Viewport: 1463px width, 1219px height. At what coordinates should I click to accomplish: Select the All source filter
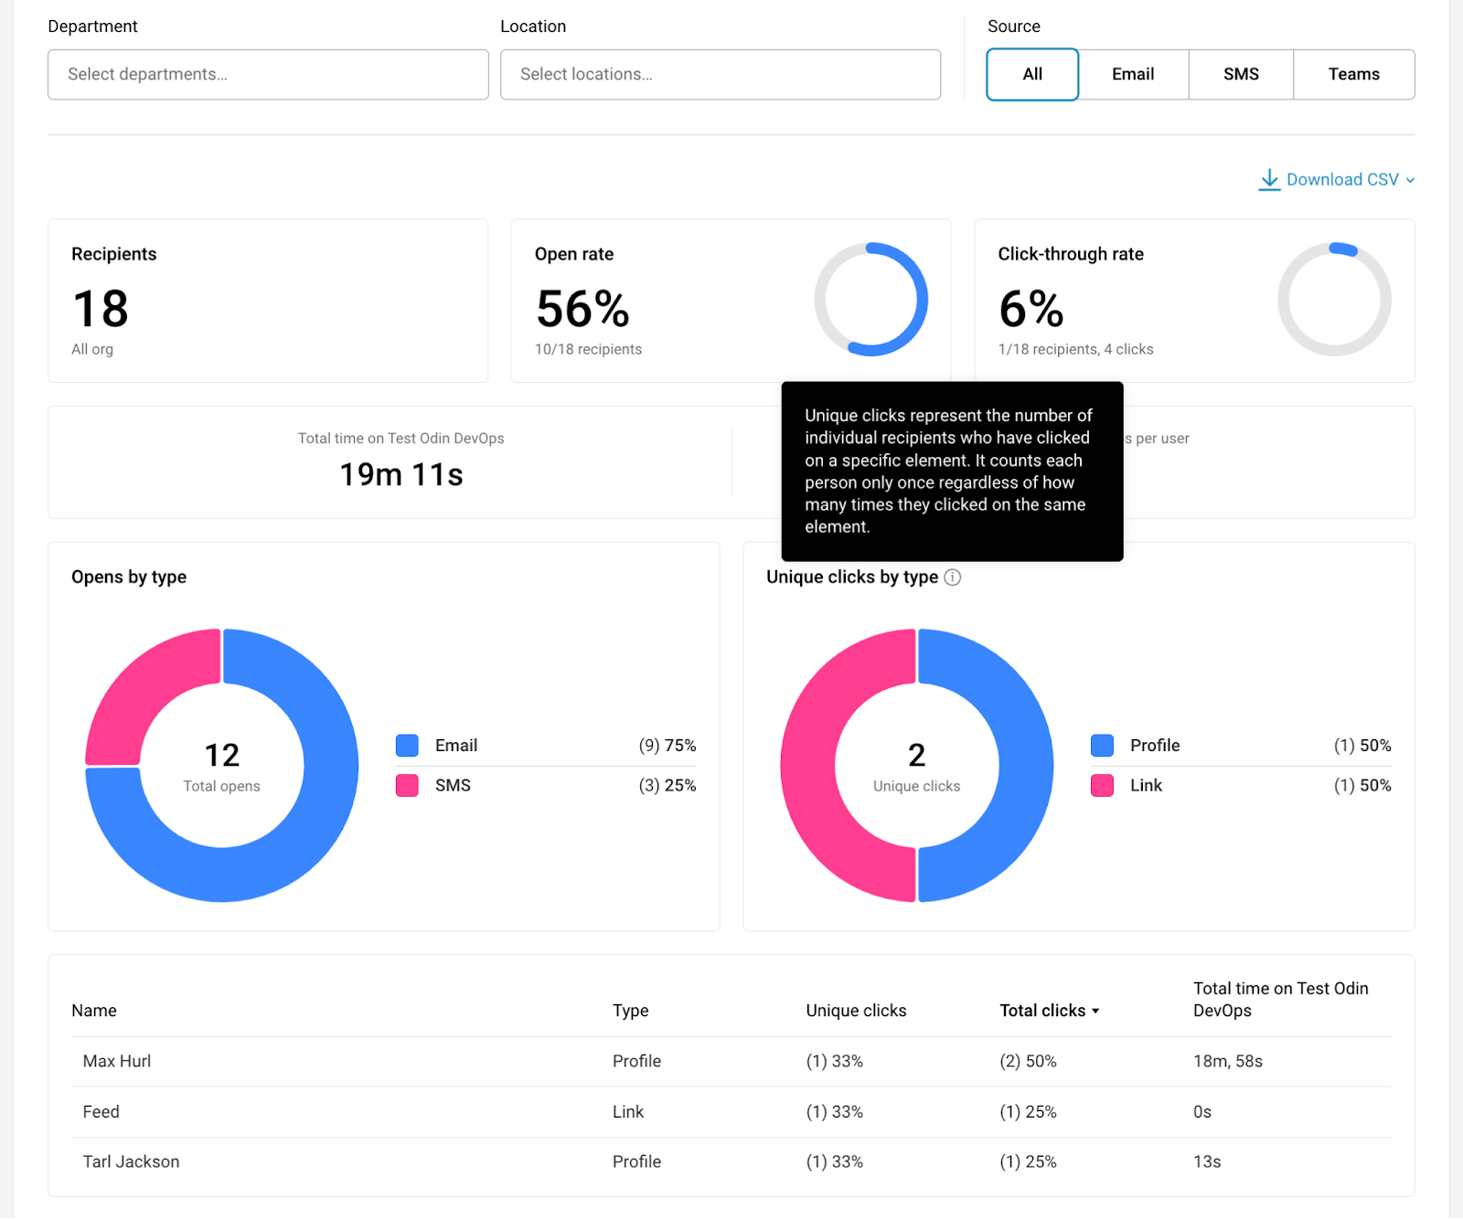1031,74
